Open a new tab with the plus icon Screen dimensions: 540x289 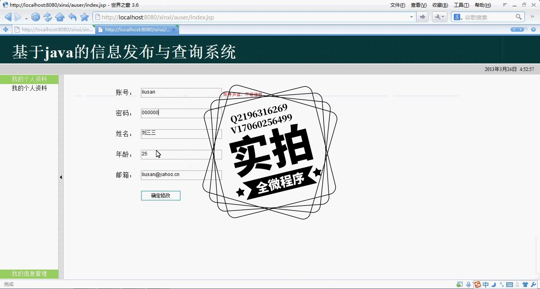point(6,30)
